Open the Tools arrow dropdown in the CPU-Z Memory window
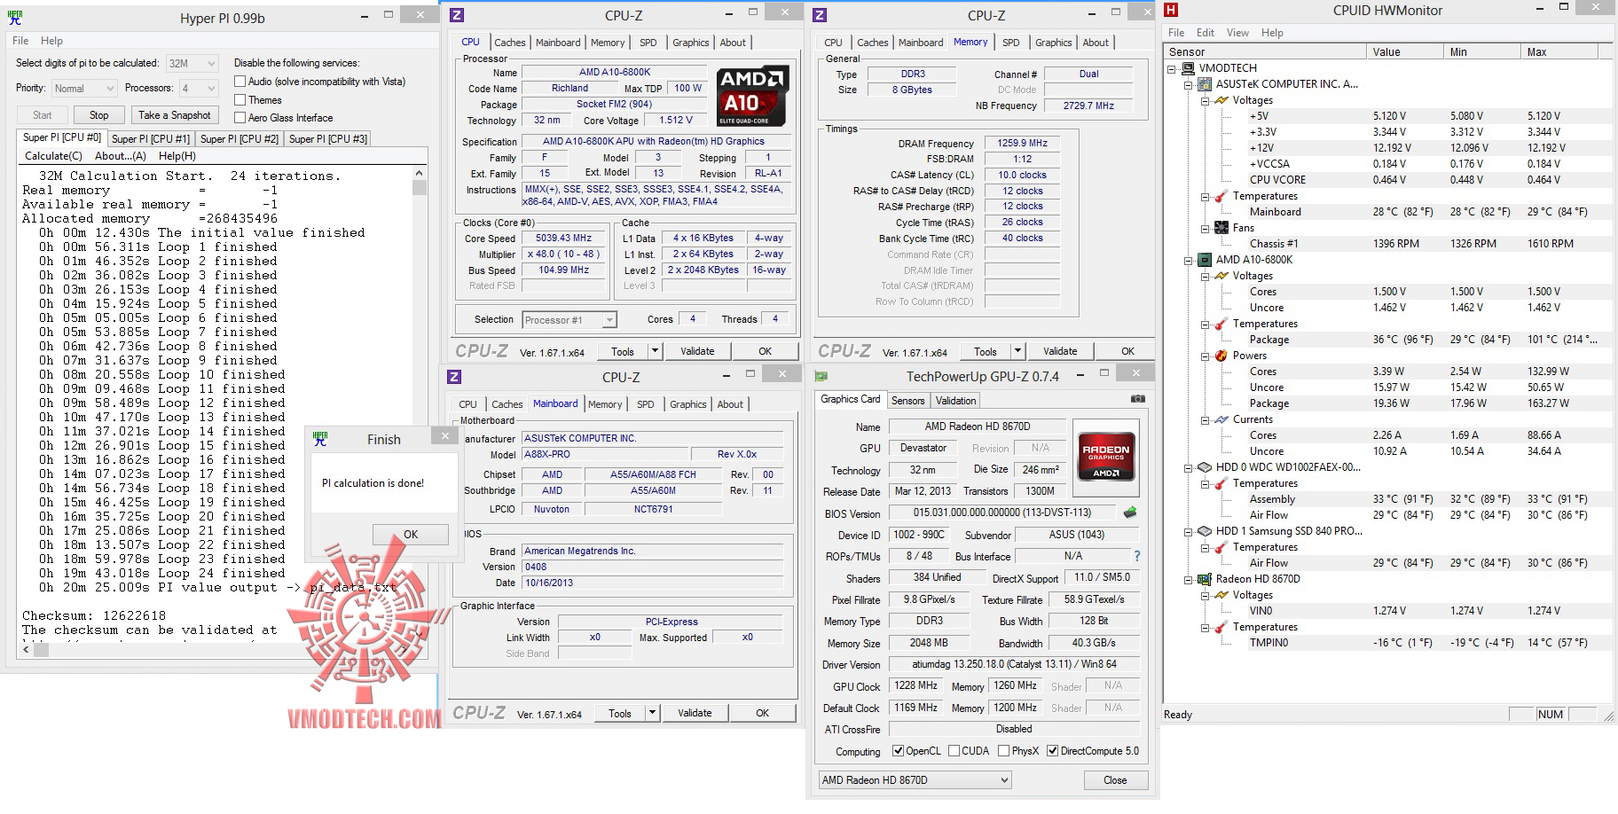The image size is (1618, 814). pyautogui.click(x=1017, y=351)
